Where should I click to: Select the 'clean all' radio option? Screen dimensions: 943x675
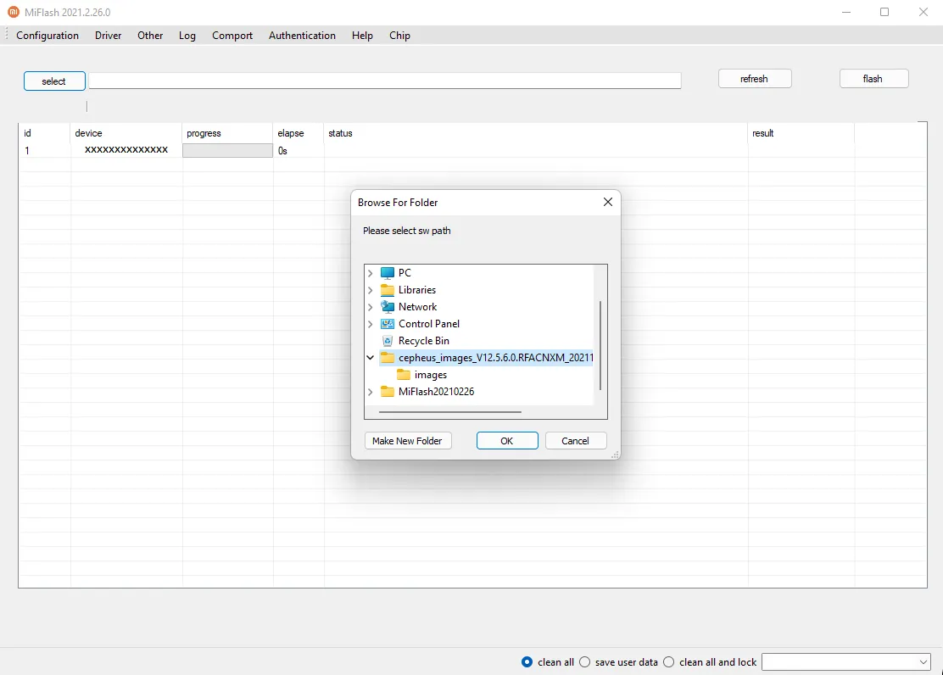[x=527, y=661]
